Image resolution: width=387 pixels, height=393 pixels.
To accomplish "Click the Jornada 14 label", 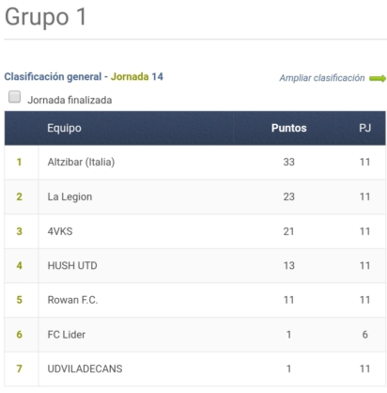I will (x=137, y=76).
